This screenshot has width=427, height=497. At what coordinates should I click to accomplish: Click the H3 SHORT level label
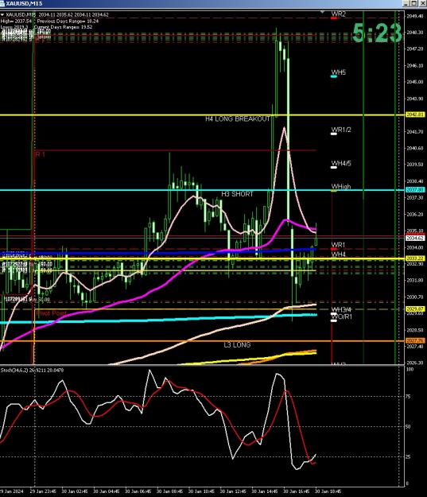coord(237,194)
